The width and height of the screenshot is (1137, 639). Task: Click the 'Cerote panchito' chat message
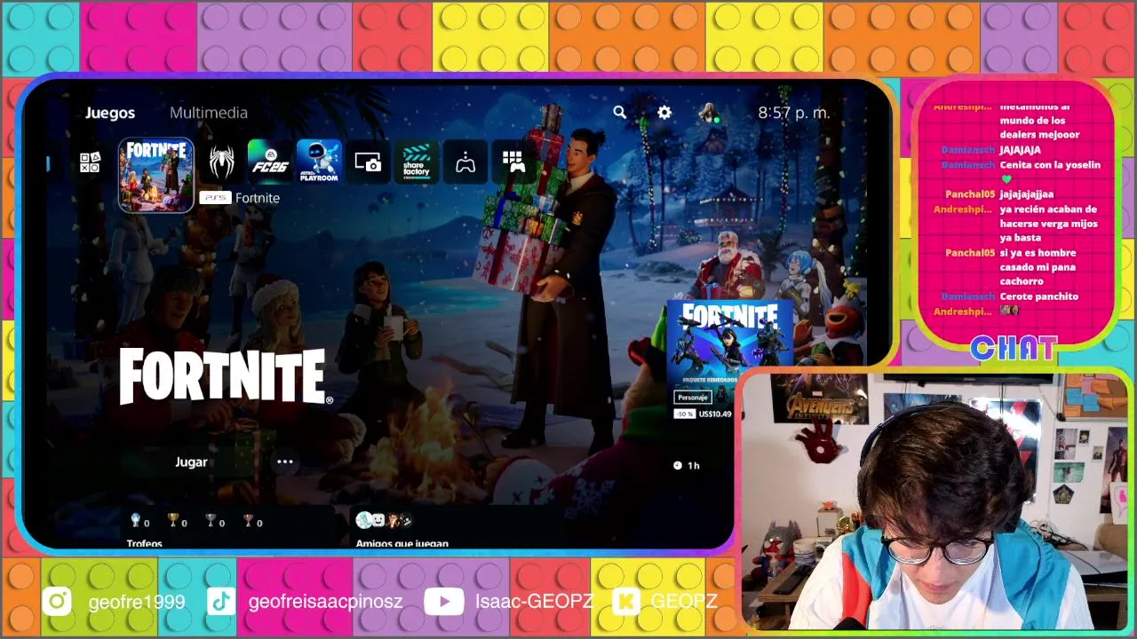(1038, 296)
